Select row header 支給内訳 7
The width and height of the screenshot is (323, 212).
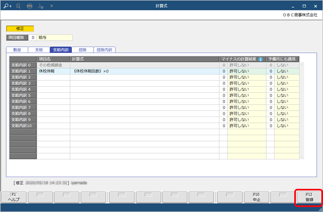coord(23,108)
